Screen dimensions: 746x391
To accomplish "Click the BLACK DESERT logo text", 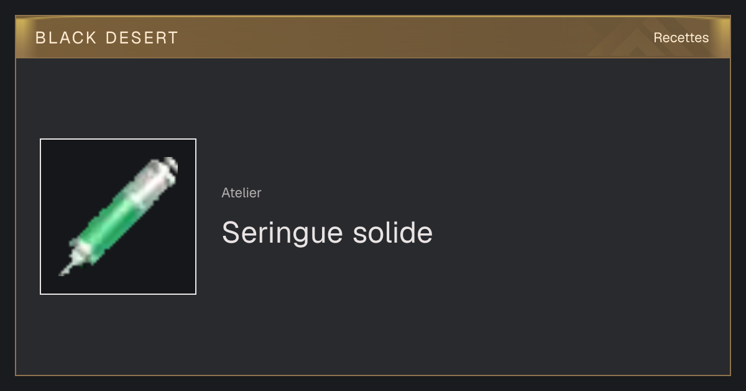I will [x=107, y=38].
